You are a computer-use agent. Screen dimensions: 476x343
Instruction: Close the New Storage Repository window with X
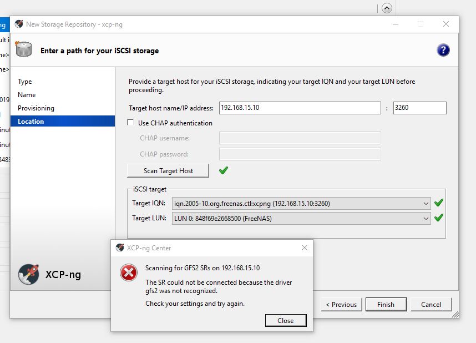446,24
